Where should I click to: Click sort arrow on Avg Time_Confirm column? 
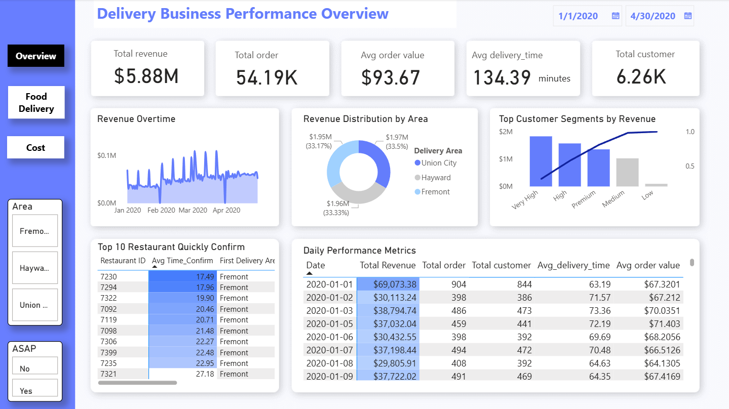155,267
